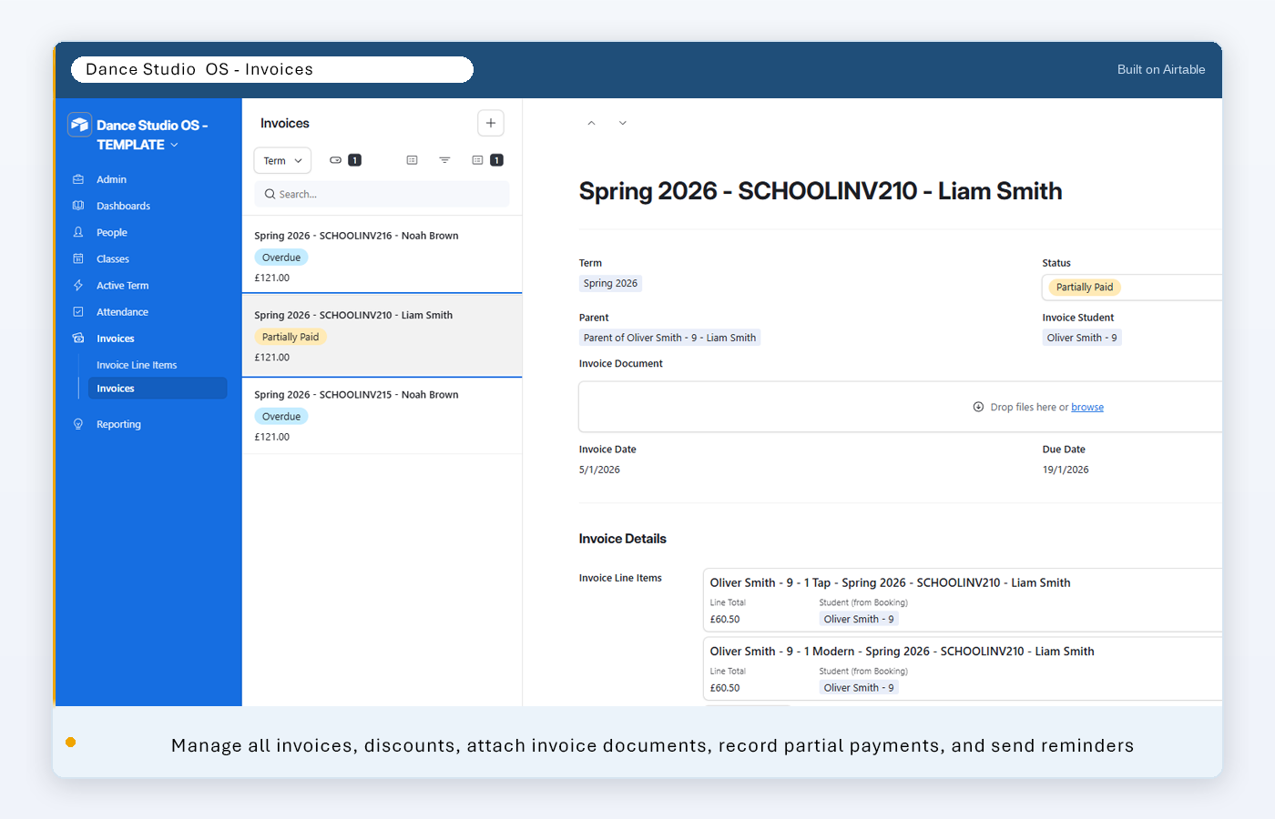This screenshot has width=1275, height=819.
Task: Go to previous record with up chevron
Action: click(591, 123)
